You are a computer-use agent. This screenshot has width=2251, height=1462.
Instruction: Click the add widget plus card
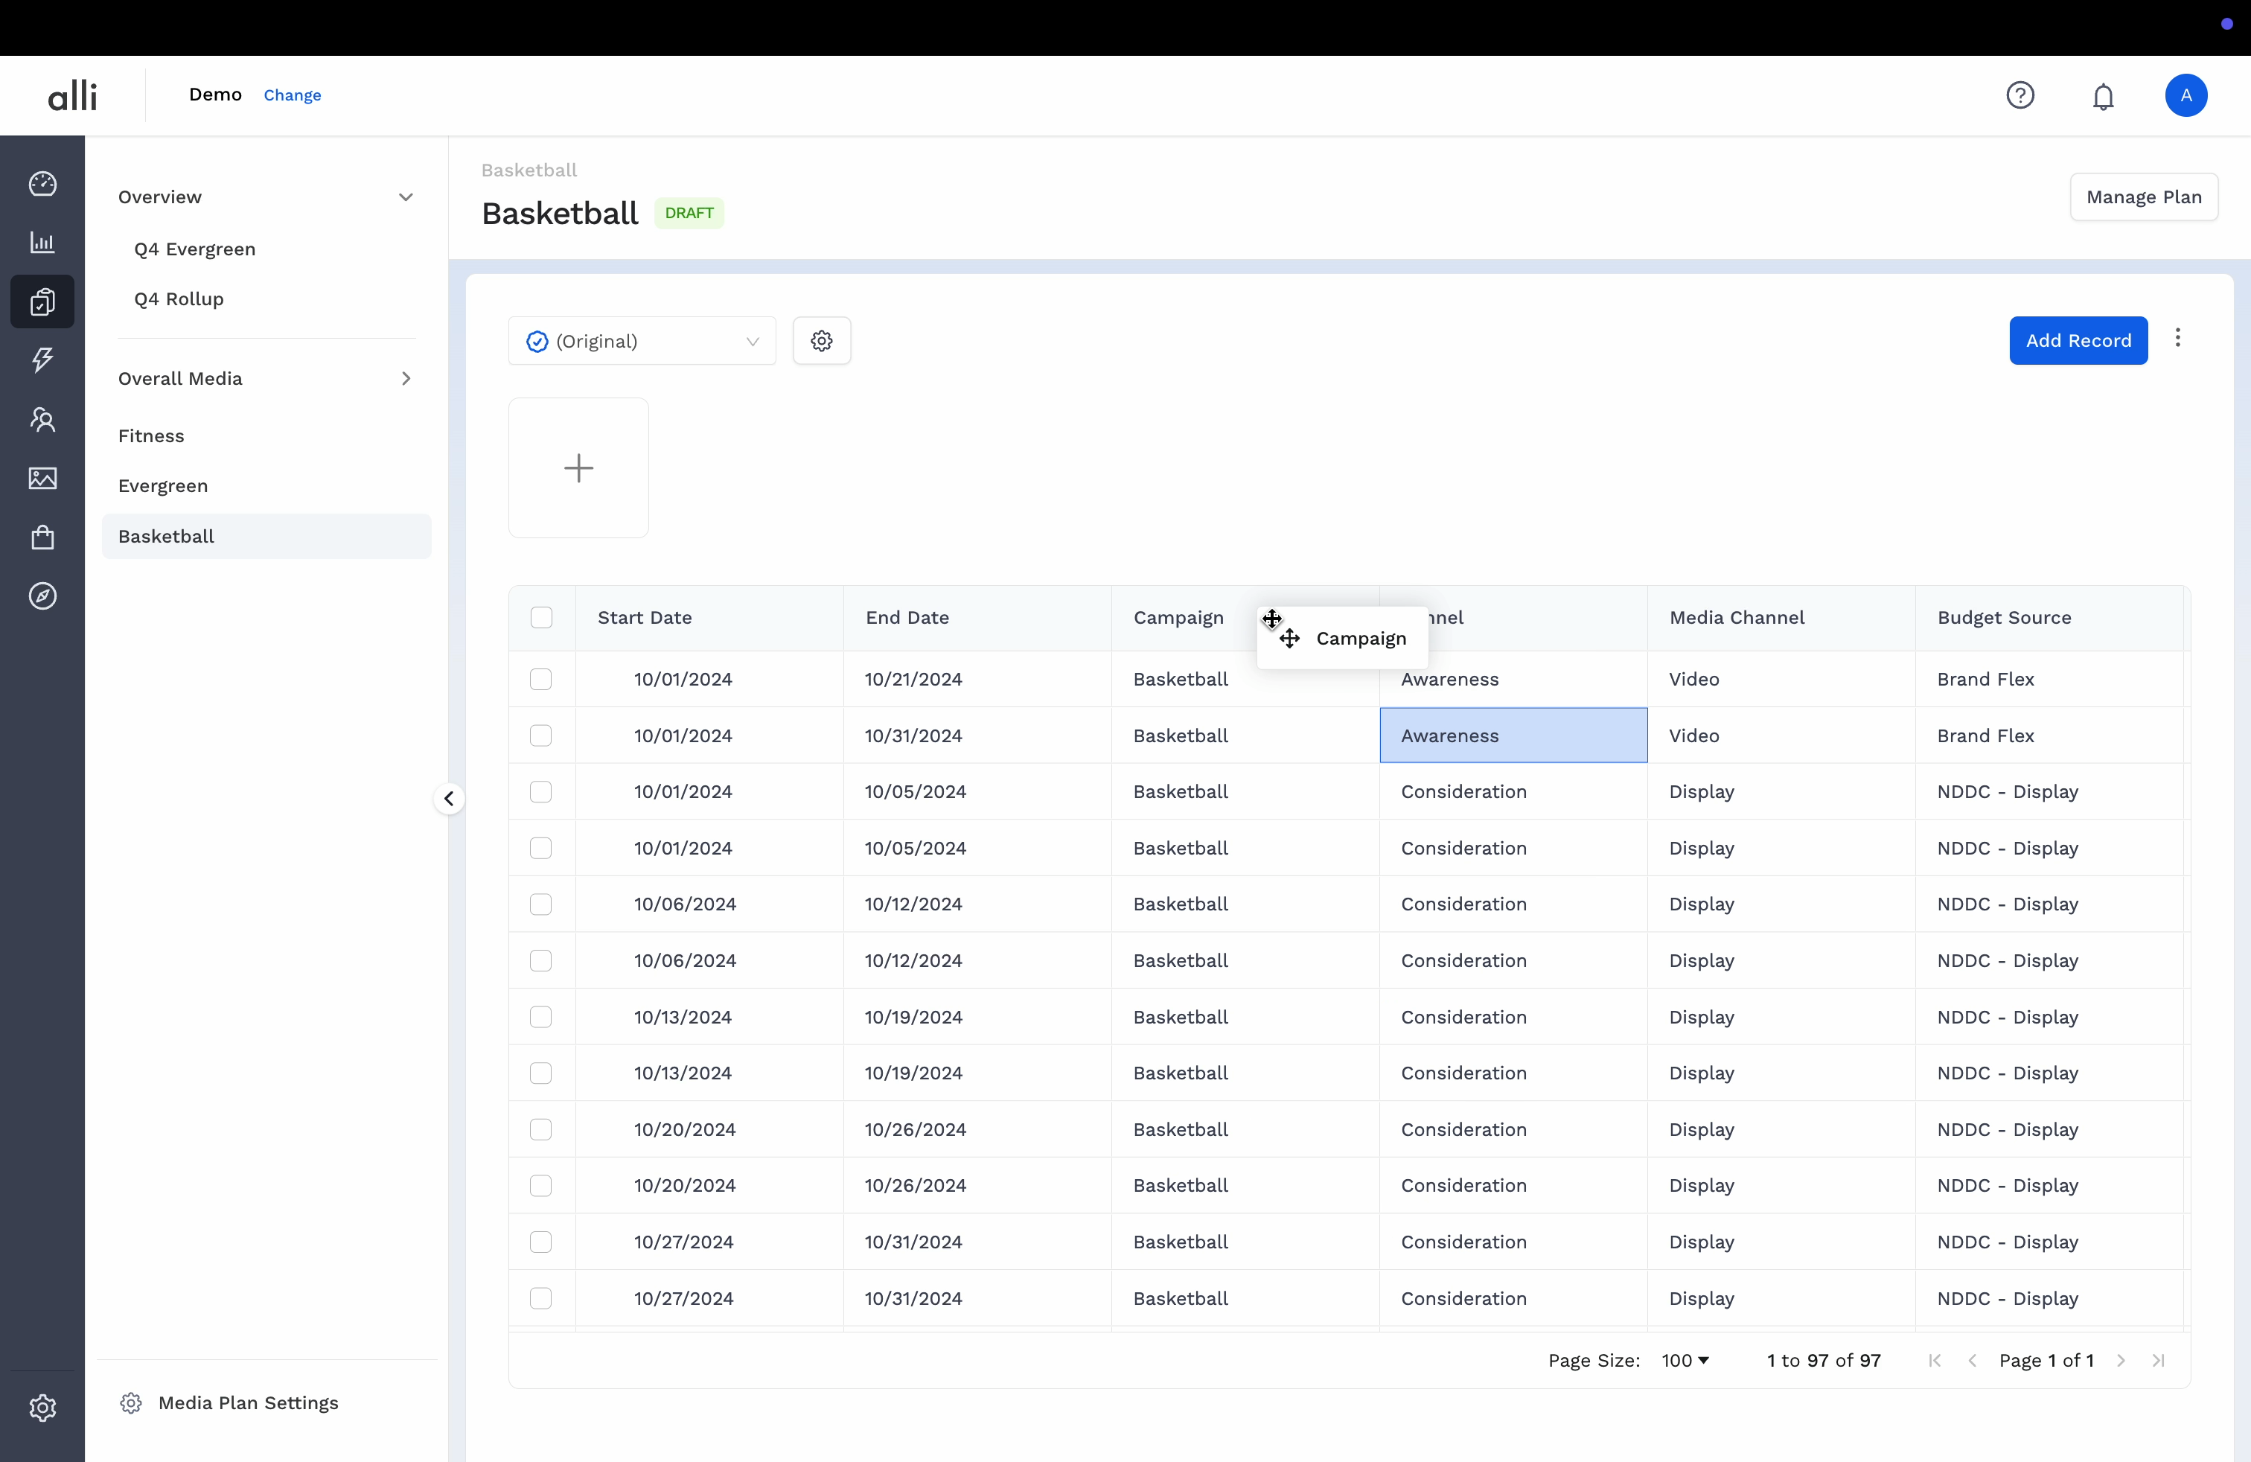tap(578, 468)
